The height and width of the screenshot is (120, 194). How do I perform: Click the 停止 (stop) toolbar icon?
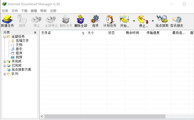[x=37, y=20]
